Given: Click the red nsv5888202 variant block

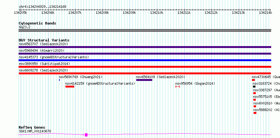Looking at the screenshot, I should 255,113.
